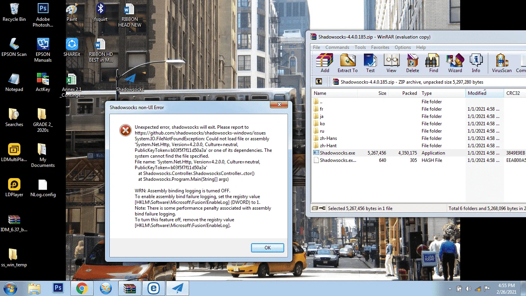Open the archive path dropdown field
Viewport: 526px width, 296px height.
428,82
